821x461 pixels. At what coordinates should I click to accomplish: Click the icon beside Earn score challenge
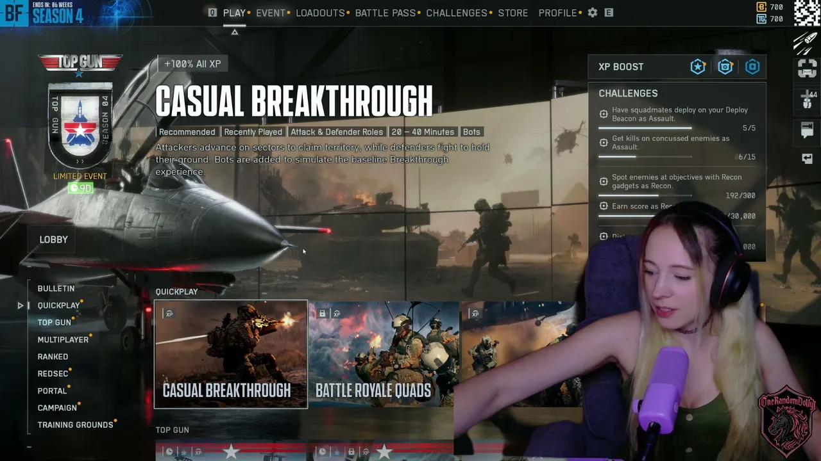(604, 206)
